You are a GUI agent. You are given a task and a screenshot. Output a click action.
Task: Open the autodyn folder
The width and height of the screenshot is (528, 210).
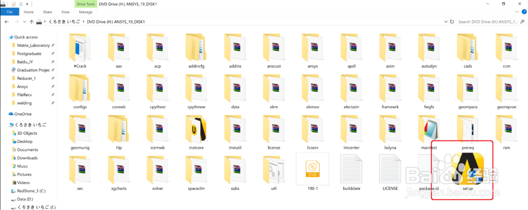(429, 51)
